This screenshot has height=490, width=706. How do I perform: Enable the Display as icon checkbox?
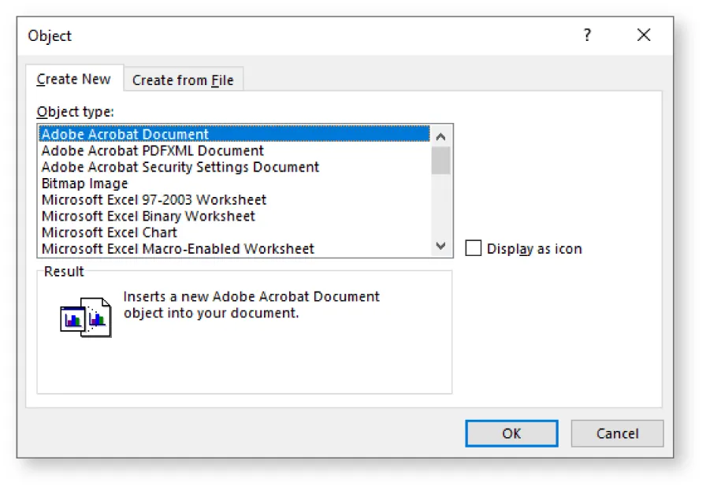click(474, 248)
